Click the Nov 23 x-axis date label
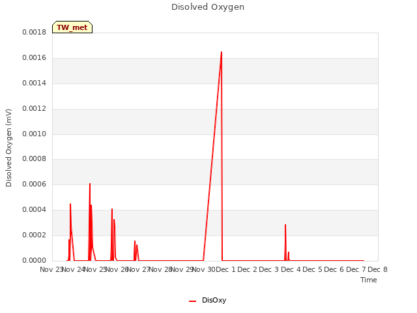This screenshot has height=313, width=417. tap(51, 269)
